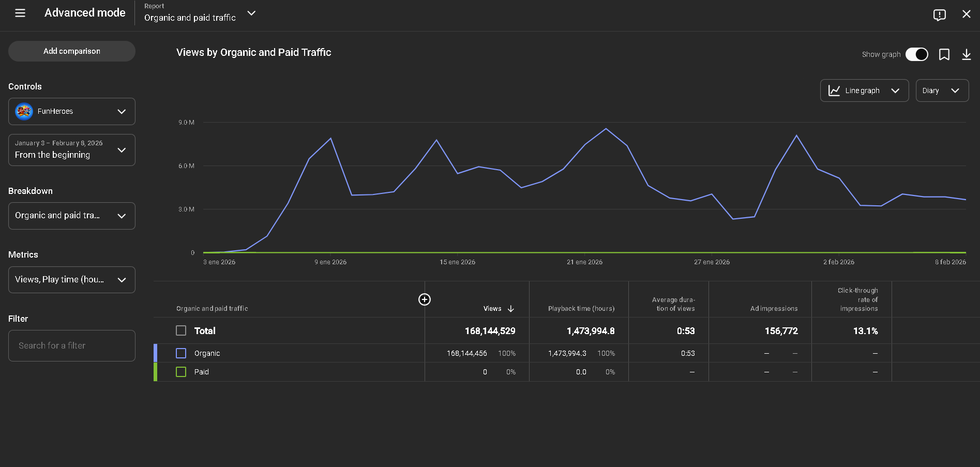Click the FunHeroes channel avatar
The height and width of the screenshot is (467, 980).
point(24,111)
